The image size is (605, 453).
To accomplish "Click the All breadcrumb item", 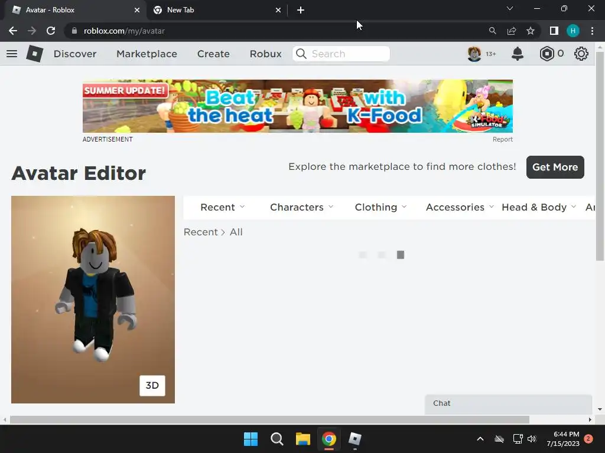I will 236,232.
